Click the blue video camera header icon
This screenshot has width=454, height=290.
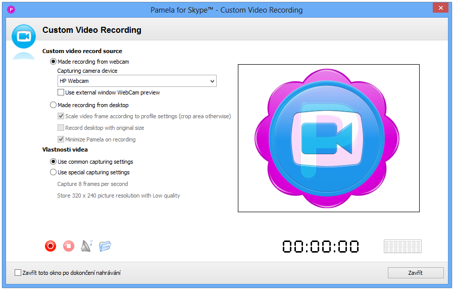click(x=24, y=36)
